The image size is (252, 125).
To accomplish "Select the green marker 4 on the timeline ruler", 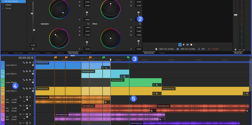I will point(128,57).
